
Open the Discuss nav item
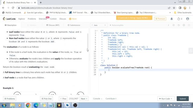pyautogui.click(x=63, y=19)
